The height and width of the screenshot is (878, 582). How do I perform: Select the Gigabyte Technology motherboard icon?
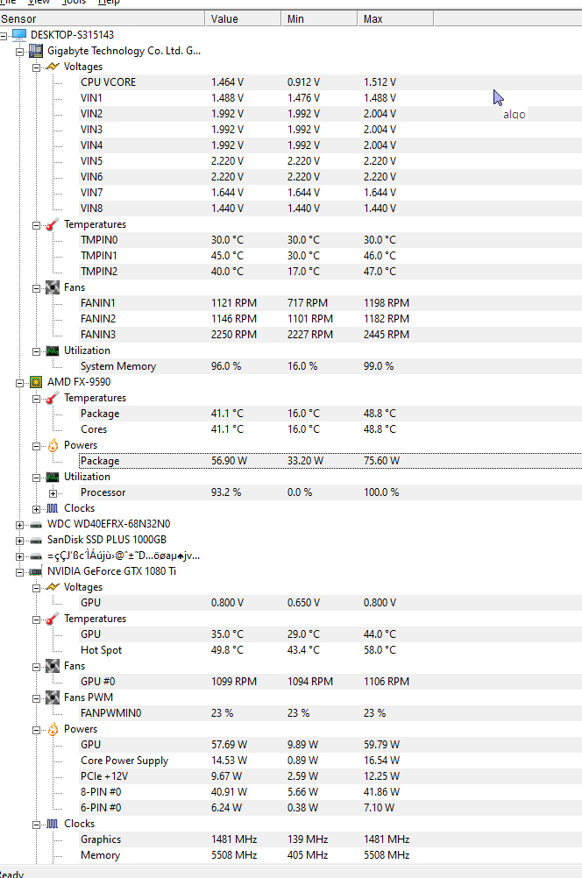(x=35, y=51)
